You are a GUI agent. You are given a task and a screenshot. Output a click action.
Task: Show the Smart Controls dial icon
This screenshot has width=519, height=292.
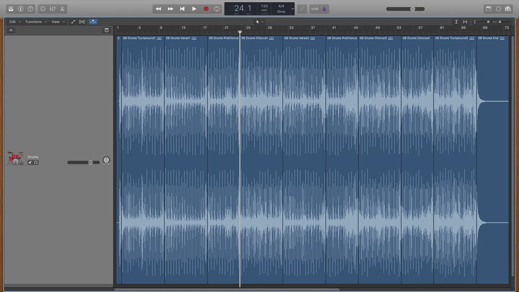click(42, 9)
